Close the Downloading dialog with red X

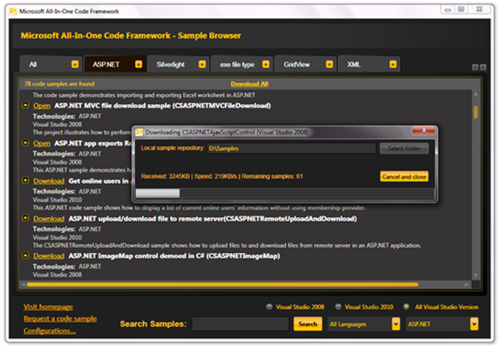423,130
